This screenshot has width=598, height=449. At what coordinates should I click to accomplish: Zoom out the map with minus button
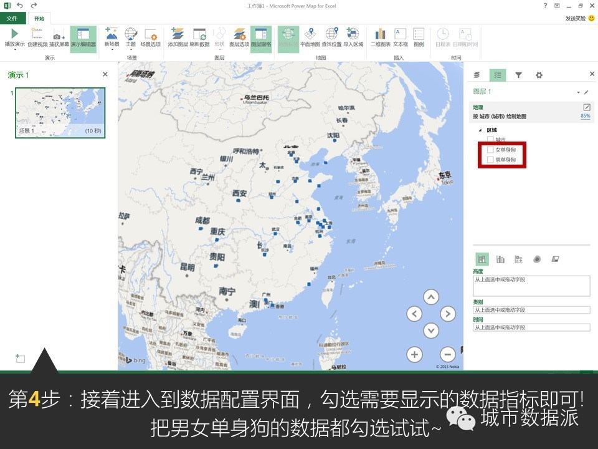448,354
